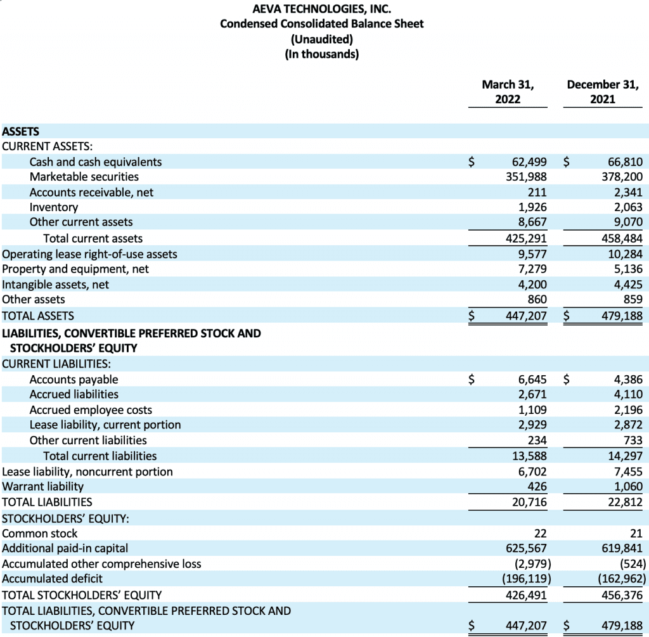Click total current assets value 458,484
Screen dimensions: 649x637
click(622, 238)
